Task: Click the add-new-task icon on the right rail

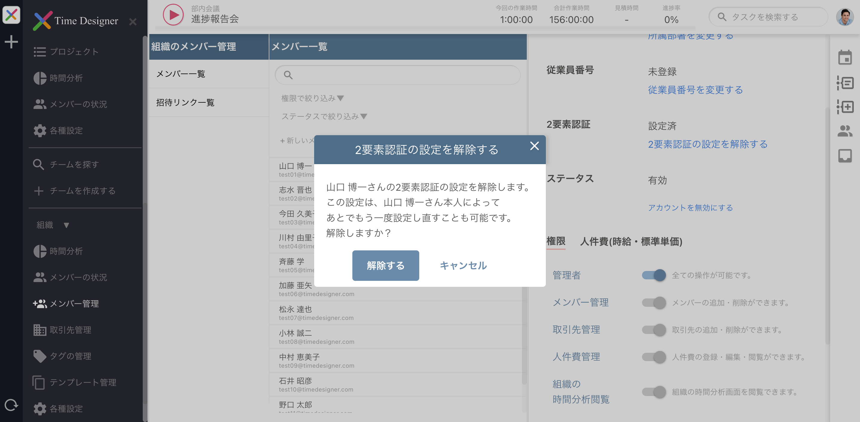Action: [845, 107]
